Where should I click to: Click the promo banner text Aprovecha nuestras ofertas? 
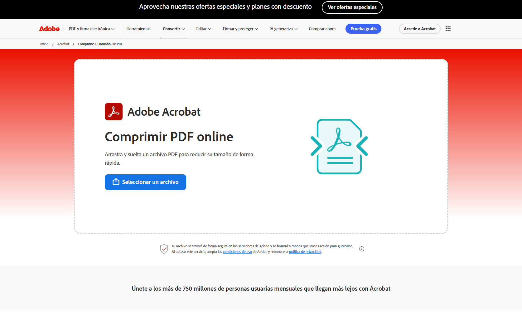click(225, 7)
